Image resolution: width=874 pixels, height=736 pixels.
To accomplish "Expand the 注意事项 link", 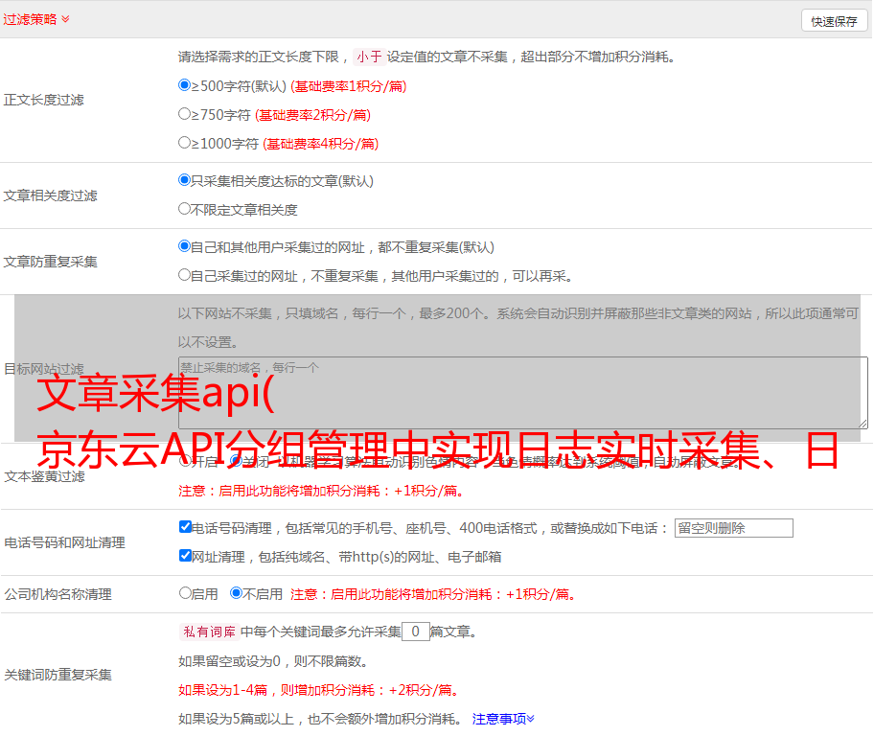I will click(x=502, y=718).
